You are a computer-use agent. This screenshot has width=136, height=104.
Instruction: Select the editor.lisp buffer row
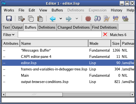68,63
